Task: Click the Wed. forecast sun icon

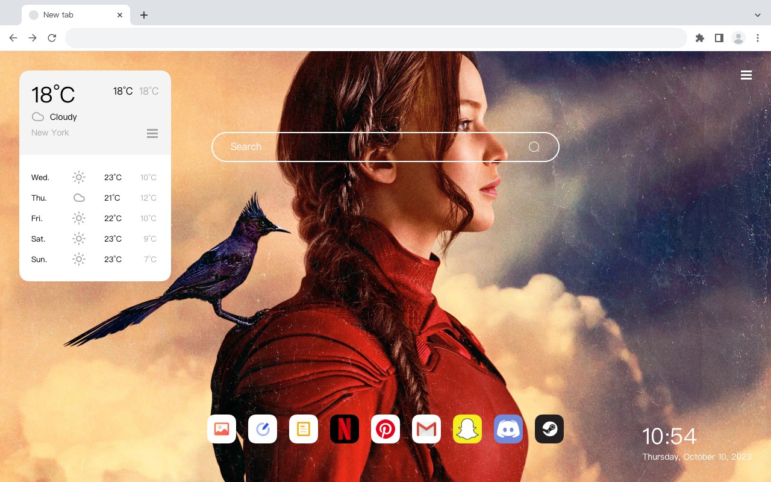Action: (79, 177)
